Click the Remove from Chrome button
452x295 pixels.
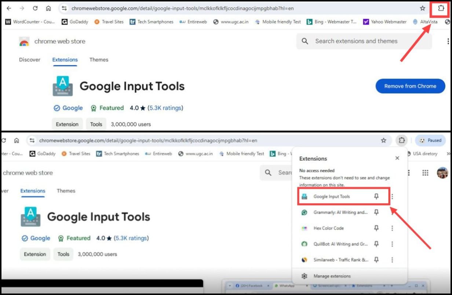410,86
